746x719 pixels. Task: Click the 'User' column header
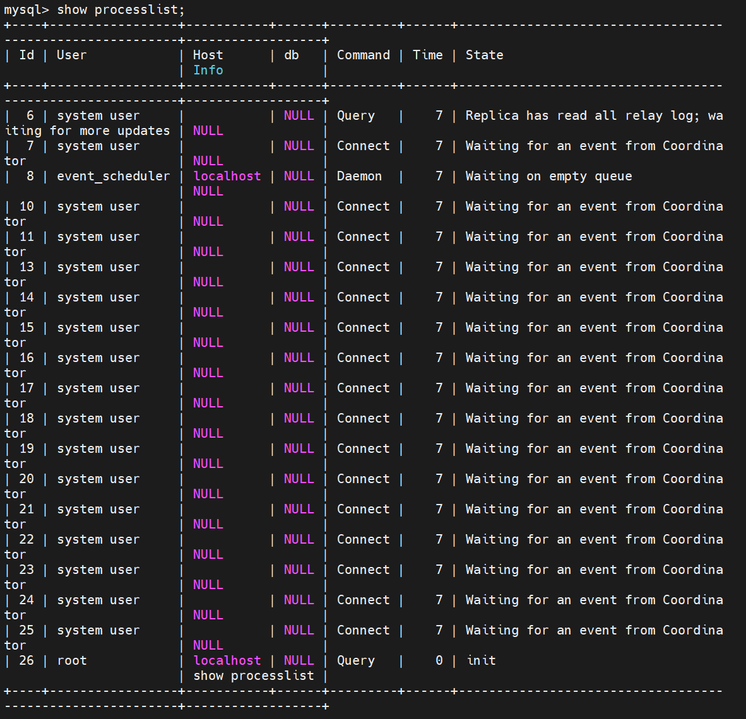tap(72, 55)
